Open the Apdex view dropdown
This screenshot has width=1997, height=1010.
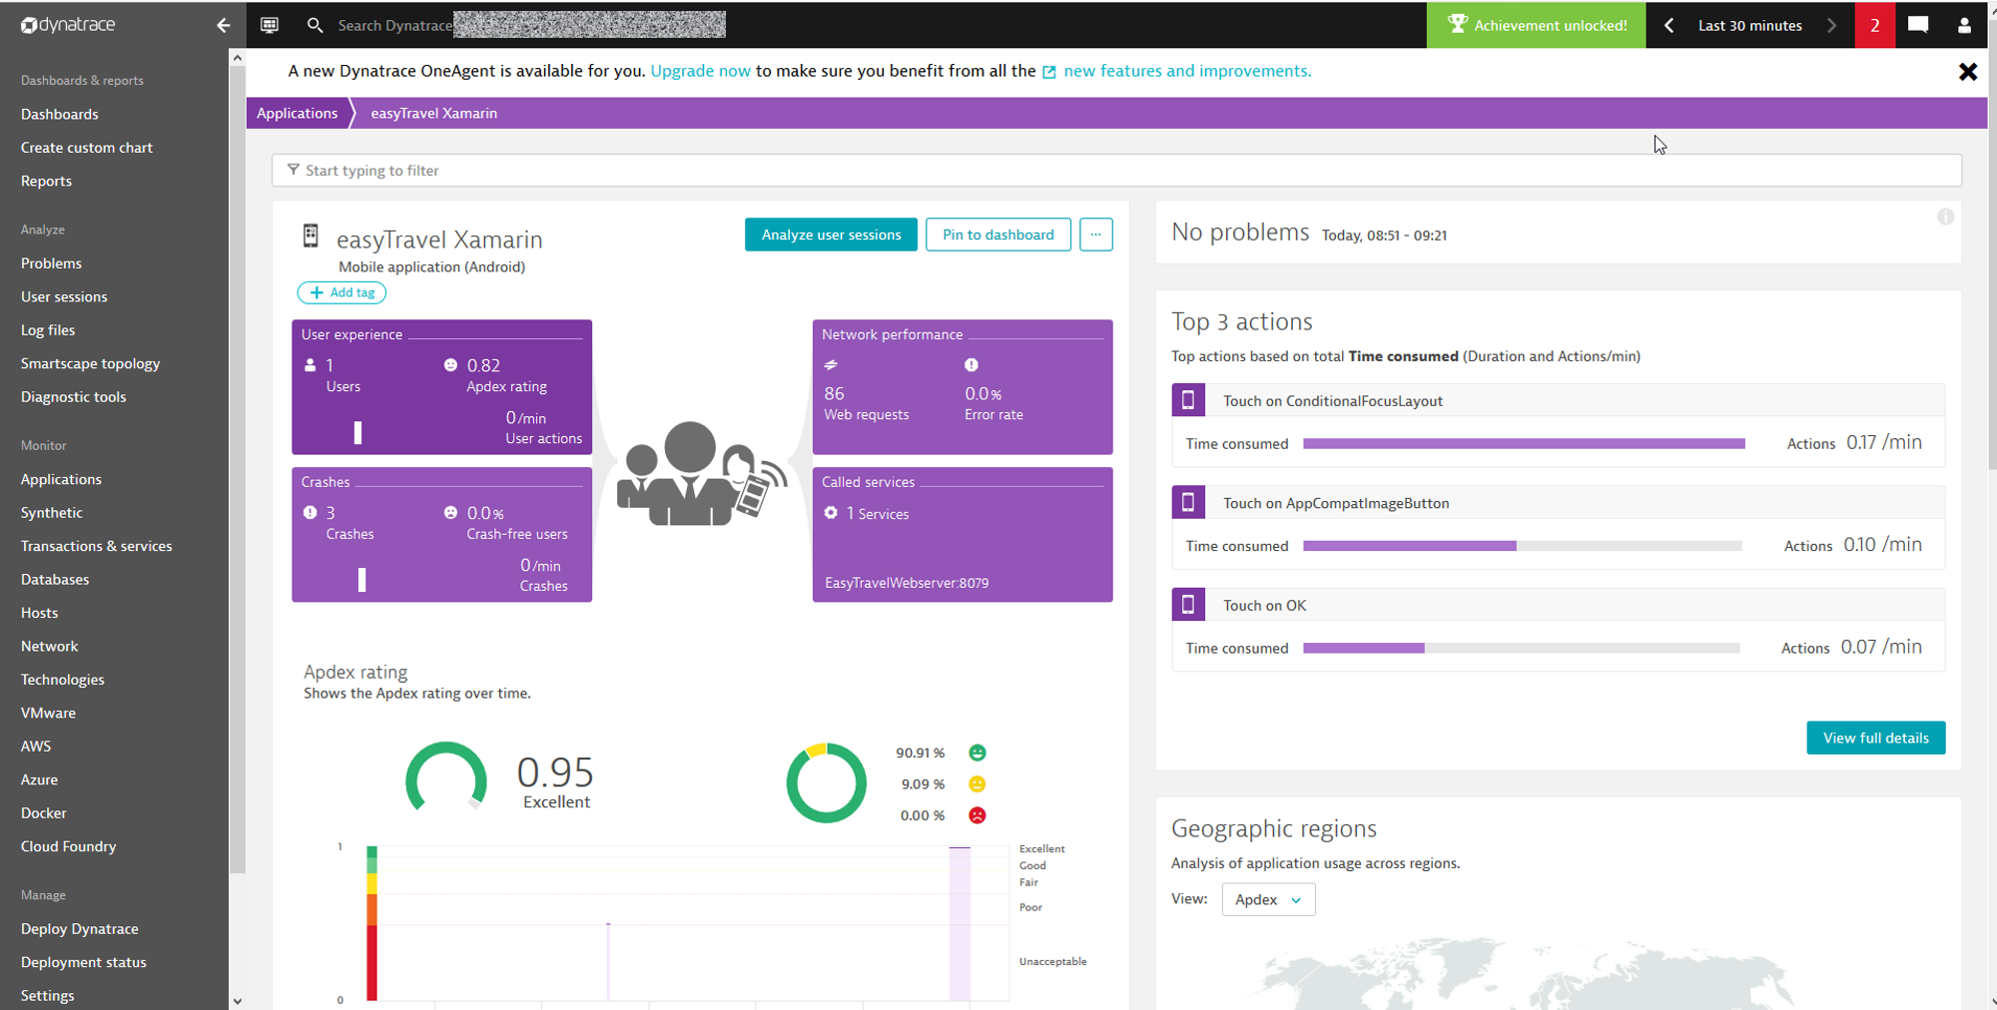click(x=1268, y=899)
